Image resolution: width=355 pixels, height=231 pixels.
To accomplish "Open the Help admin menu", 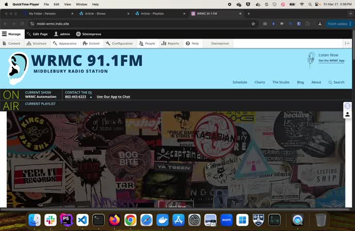I will [192, 43].
